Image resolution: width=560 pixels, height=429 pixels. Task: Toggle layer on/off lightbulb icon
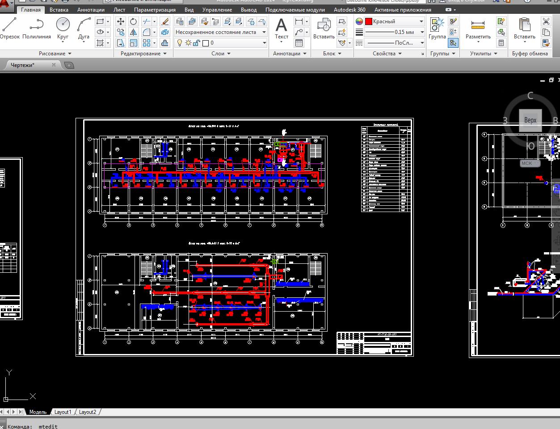(180, 43)
